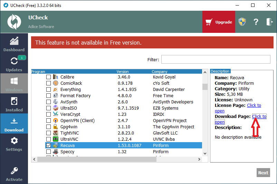Tick the Everything checkbox

pos(48,89)
